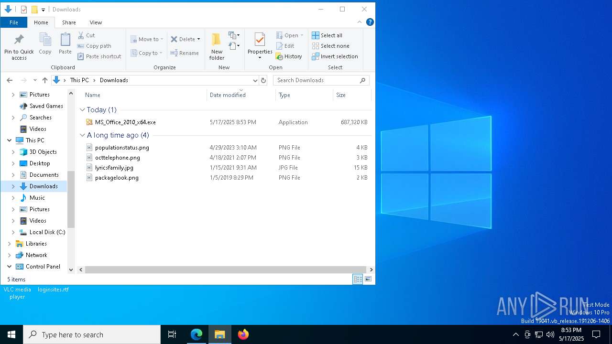This screenshot has width=612, height=344.
Task: Collapse the A long time ago group
Action: coord(82,135)
